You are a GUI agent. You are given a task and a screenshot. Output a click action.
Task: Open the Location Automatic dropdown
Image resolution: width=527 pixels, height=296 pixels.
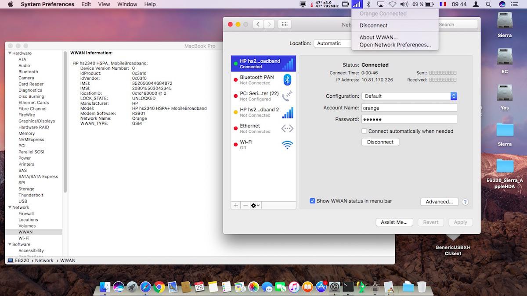click(x=332, y=43)
